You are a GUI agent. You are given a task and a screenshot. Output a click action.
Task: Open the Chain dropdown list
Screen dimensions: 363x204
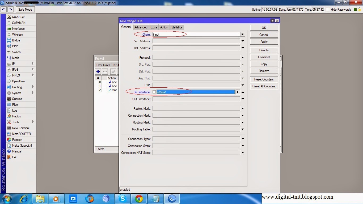click(242, 35)
